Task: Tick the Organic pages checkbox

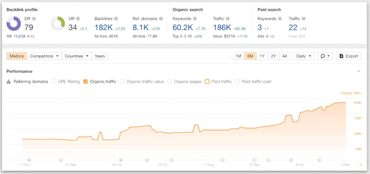Action: [x=170, y=82]
